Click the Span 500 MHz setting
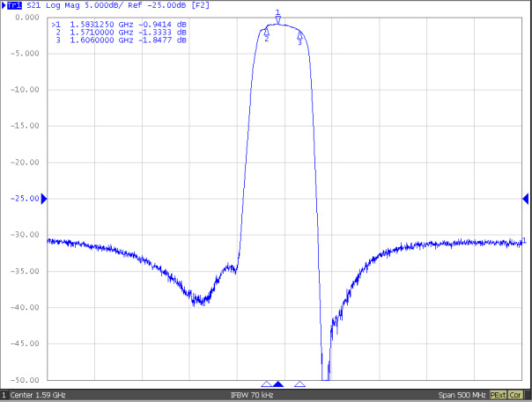Screen dimensions: 532x402 tap(460, 395)
